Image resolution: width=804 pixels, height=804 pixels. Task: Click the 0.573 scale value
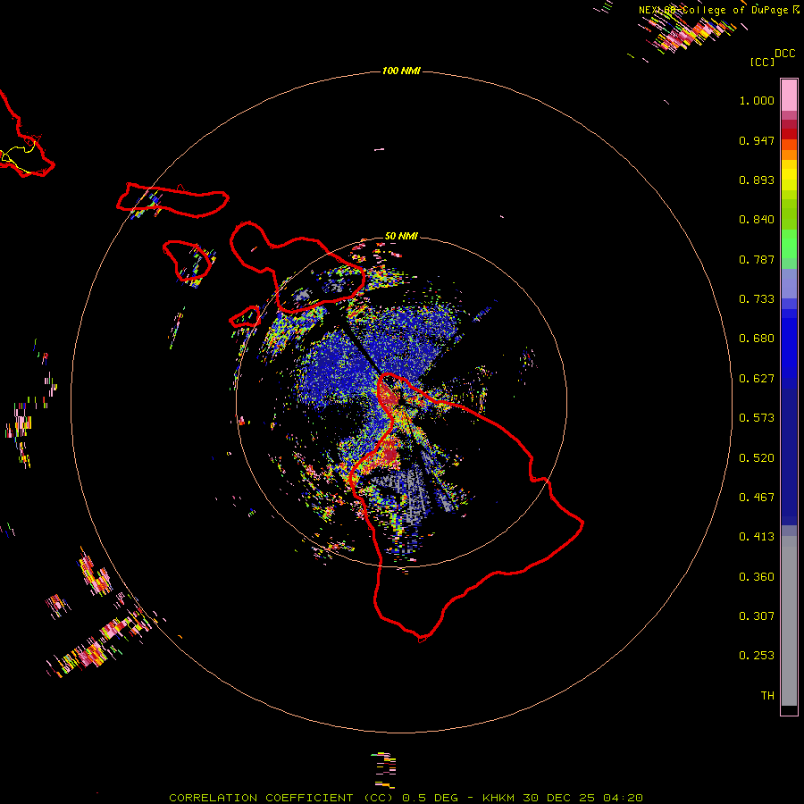pyautogui.click(x=757, y=418)
